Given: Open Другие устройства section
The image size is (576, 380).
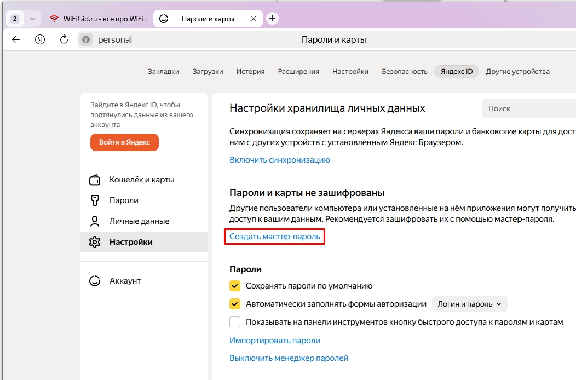Looking at the screenshot, I should (x=517, y=72).
